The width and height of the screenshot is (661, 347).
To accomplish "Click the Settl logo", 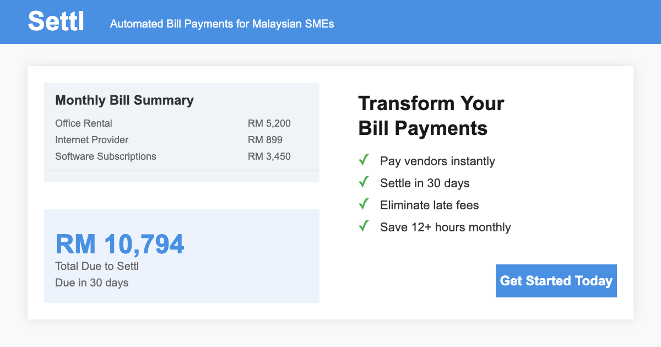I will point(56,22).
